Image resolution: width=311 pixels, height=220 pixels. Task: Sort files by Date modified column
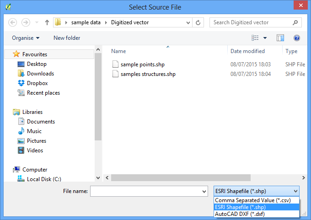pos(247,51)
